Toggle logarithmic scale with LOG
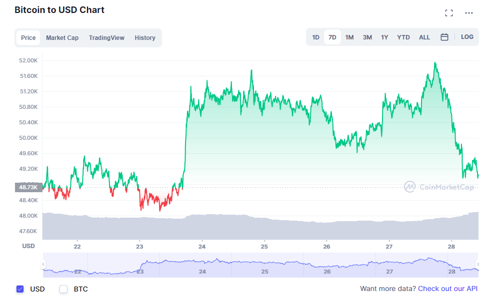491x307 pixels. tap(466, 36)
